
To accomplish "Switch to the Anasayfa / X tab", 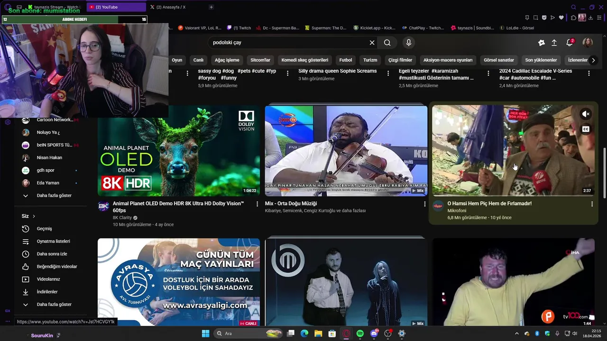I will pyautogui.click(x=170, y=7).
